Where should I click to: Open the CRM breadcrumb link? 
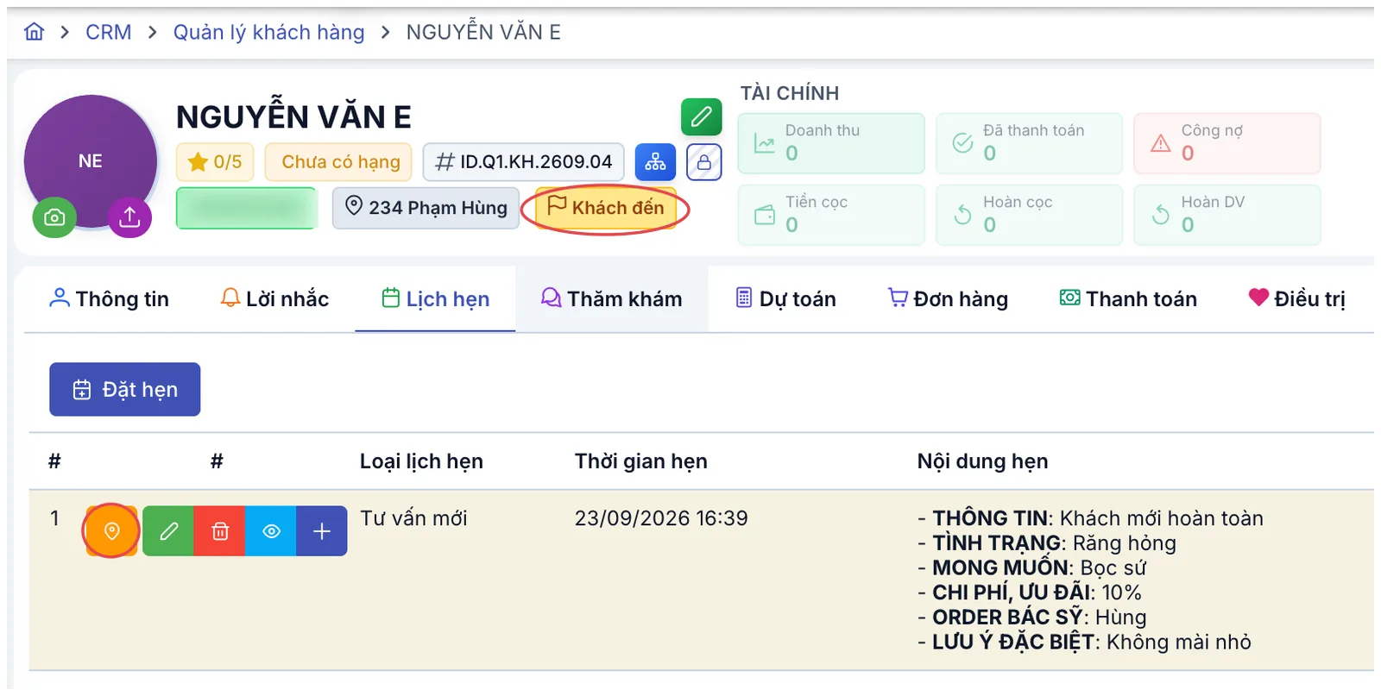pos(109,32)
